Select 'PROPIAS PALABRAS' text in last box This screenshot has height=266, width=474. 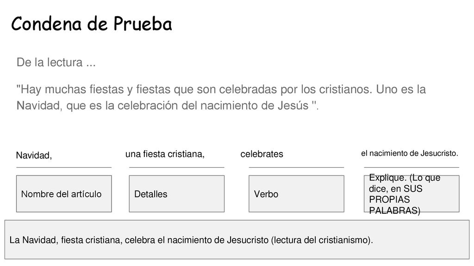[x=394, y=205]
